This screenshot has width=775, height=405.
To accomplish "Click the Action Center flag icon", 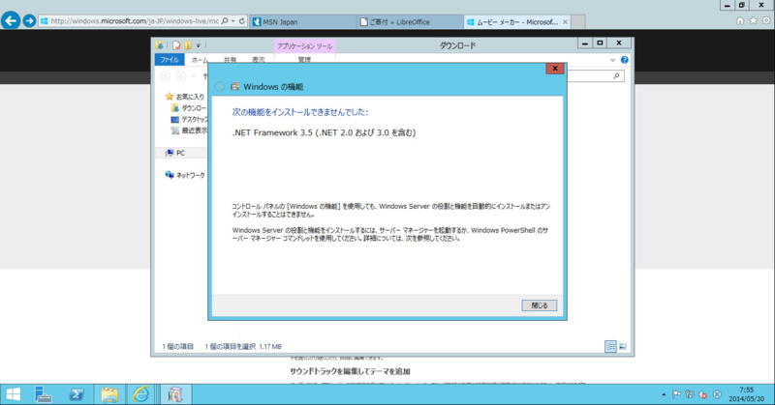I will [676, 394].
